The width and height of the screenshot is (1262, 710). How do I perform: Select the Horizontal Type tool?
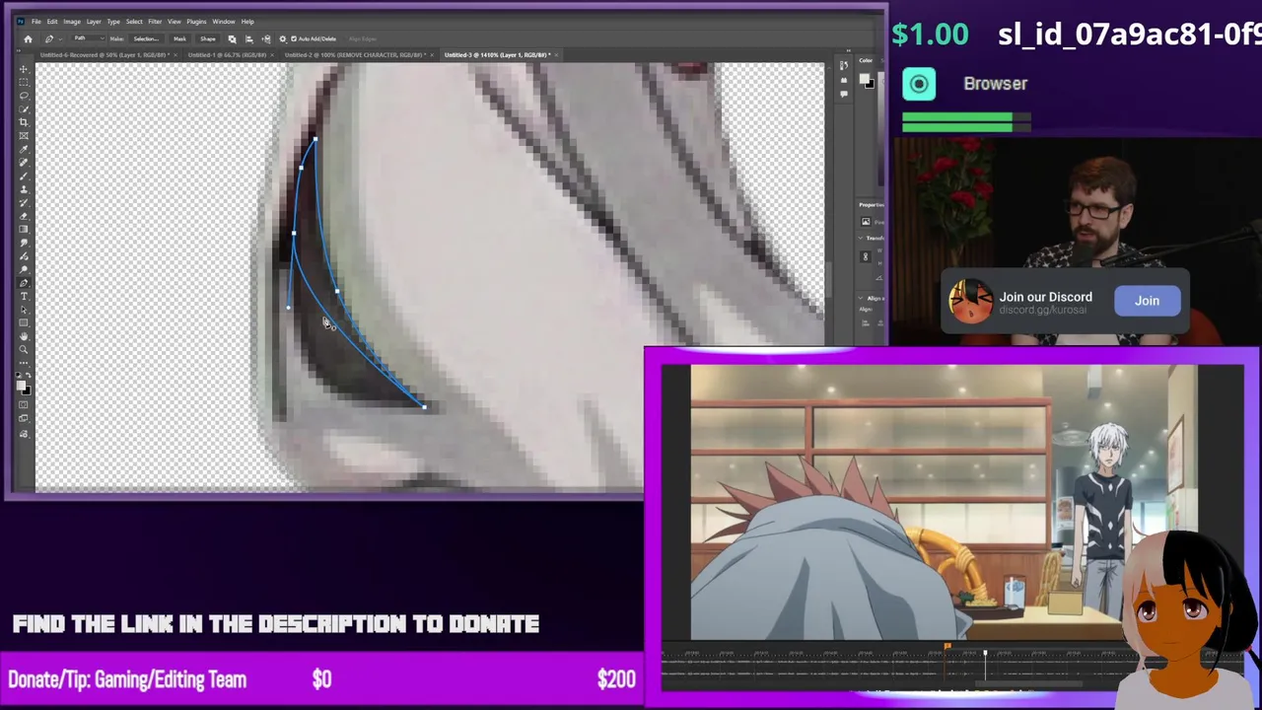tap(24, 296)
